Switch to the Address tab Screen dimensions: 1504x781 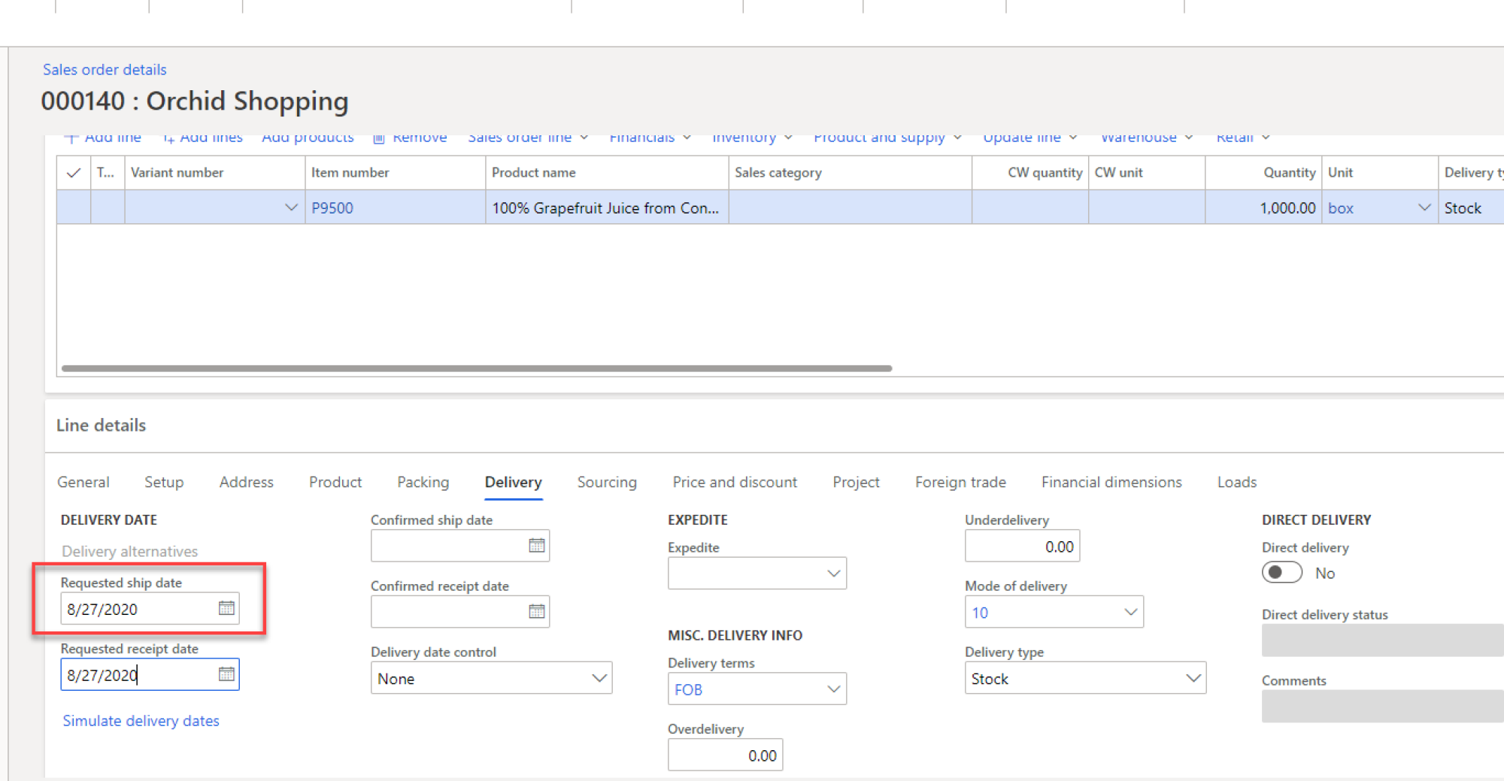click(x=247, y=482)
